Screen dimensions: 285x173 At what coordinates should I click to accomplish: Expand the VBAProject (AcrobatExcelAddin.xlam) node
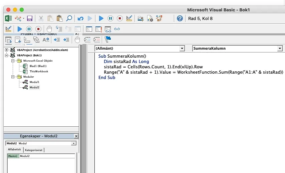(x=7, y=50)
